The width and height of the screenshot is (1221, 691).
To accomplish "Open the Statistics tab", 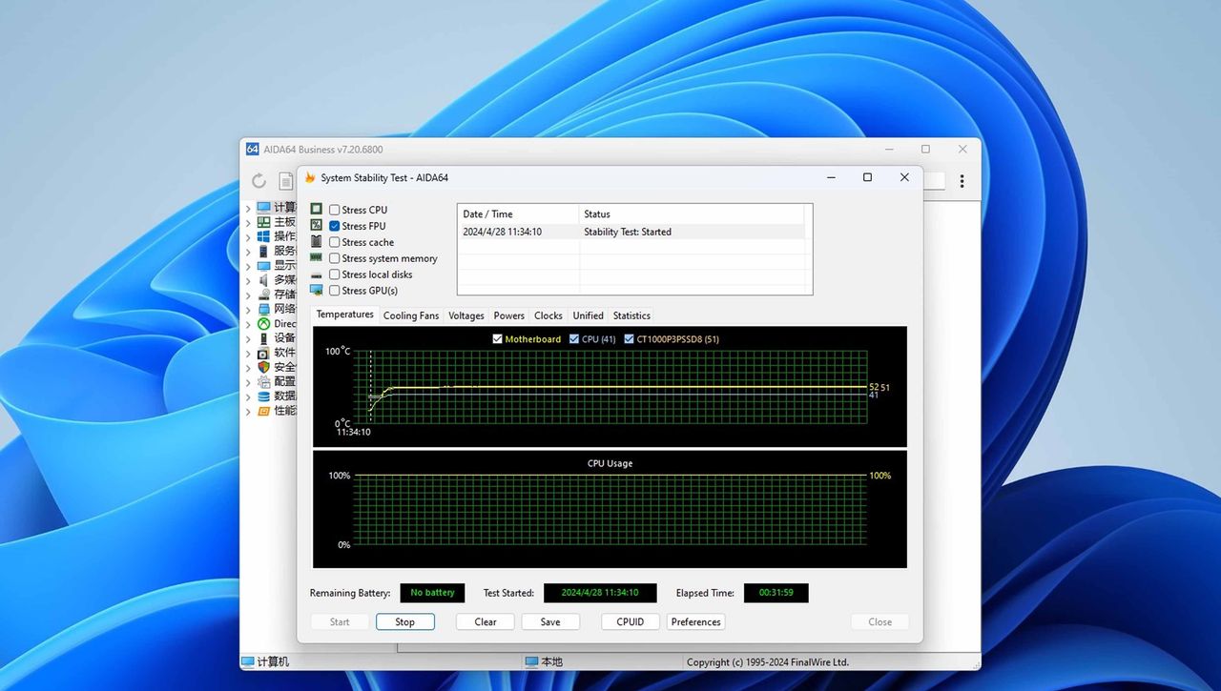I will 631,315.
